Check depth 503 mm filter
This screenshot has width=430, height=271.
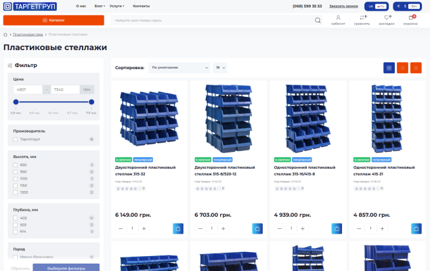(16, 225)
